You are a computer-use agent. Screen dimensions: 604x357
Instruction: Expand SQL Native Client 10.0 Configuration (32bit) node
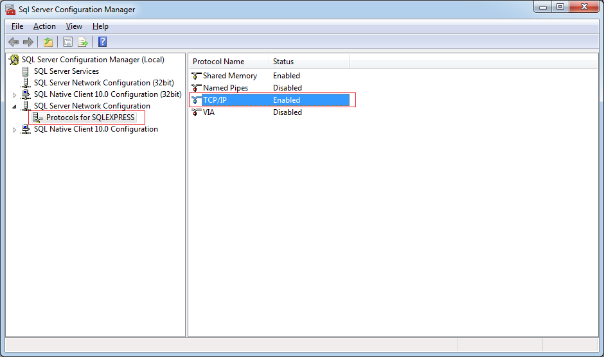[x=14, y=95]
